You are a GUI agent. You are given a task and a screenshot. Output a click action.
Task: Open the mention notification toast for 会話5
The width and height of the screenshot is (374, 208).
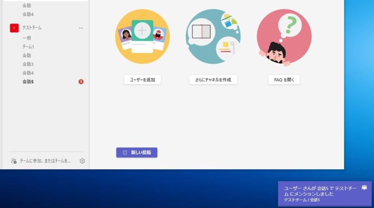coord(325,194)
